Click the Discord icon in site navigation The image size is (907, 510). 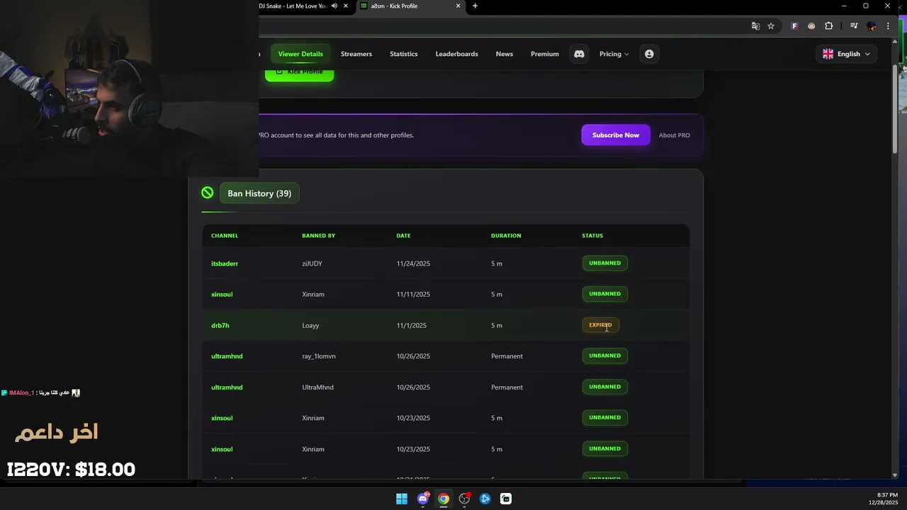point(579,54)
